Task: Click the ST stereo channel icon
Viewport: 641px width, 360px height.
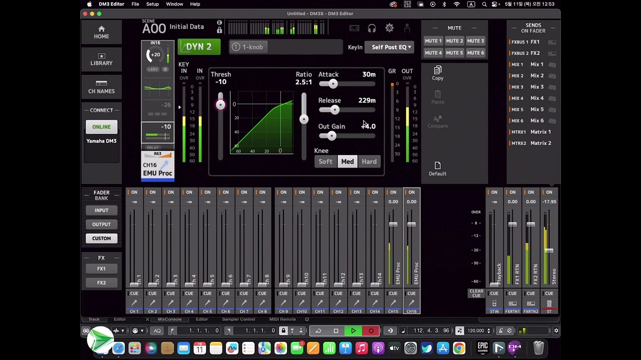Action: [549, 303]
